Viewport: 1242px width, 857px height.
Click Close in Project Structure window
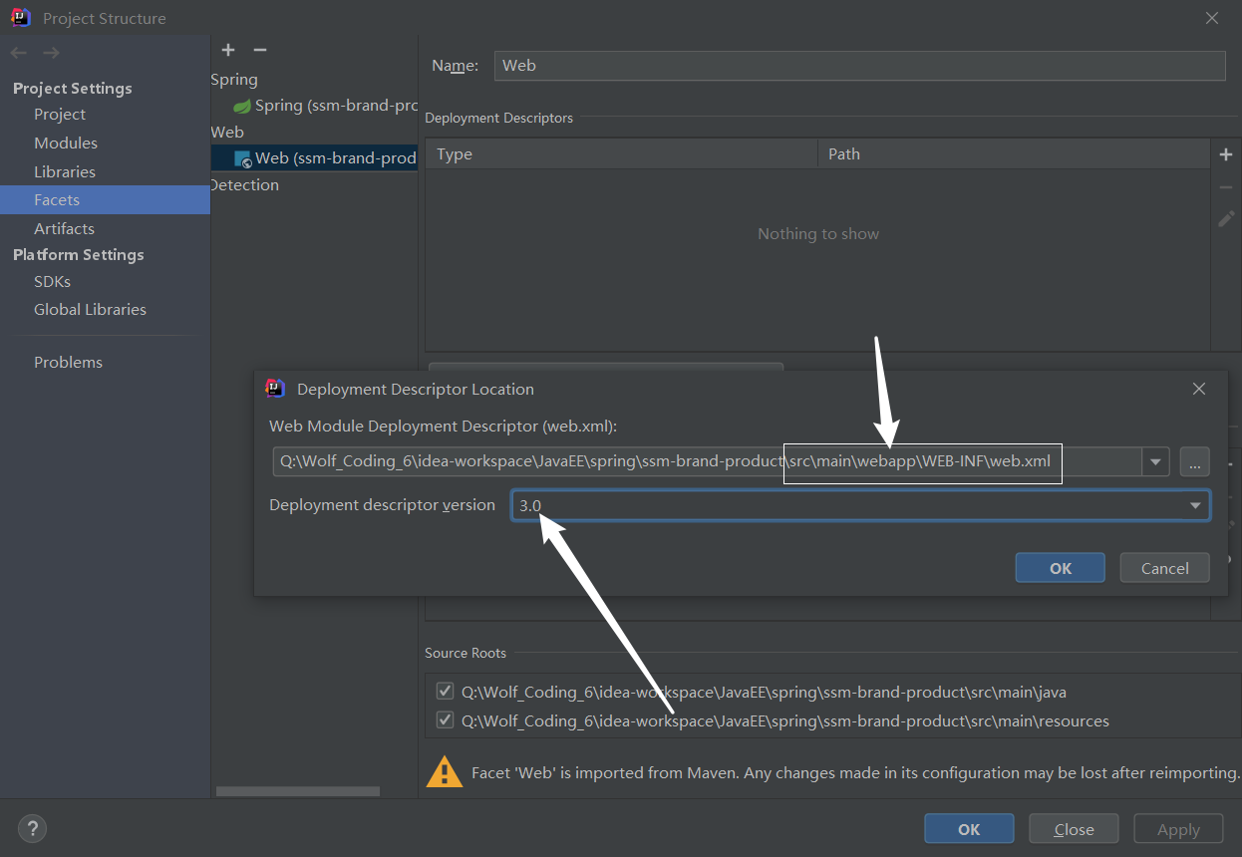1074,829
